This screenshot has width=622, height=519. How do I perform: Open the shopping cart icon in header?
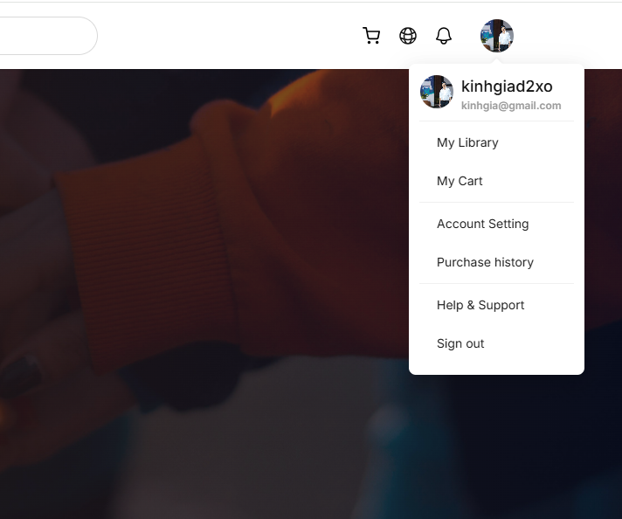tap(371, 36)
